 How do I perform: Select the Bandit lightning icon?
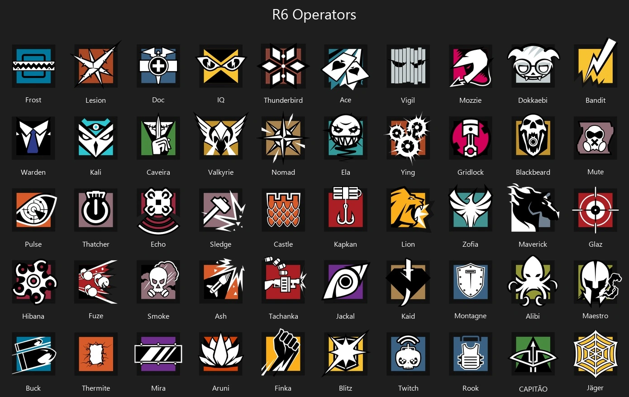pos(596,64)
